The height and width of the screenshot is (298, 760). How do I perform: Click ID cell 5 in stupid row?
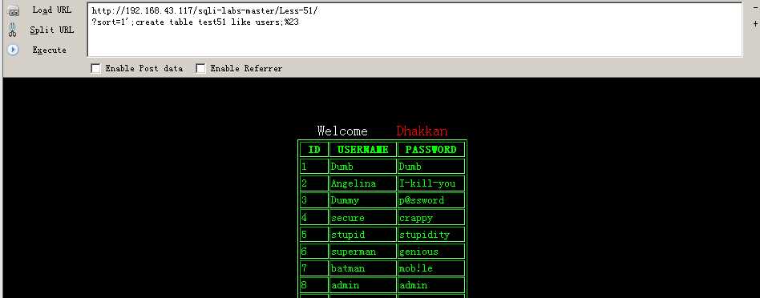click(314, 235)
